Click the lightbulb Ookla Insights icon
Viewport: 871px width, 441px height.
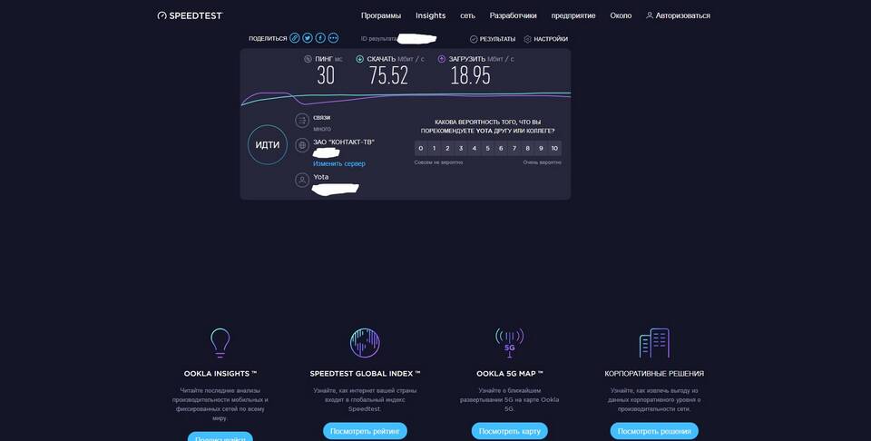(x=220, y=343)
